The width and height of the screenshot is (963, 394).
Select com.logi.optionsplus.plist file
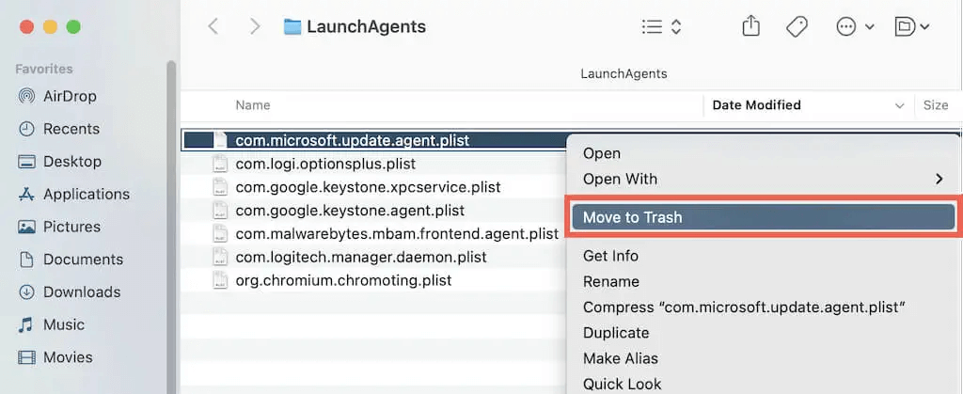click(325, 164)
